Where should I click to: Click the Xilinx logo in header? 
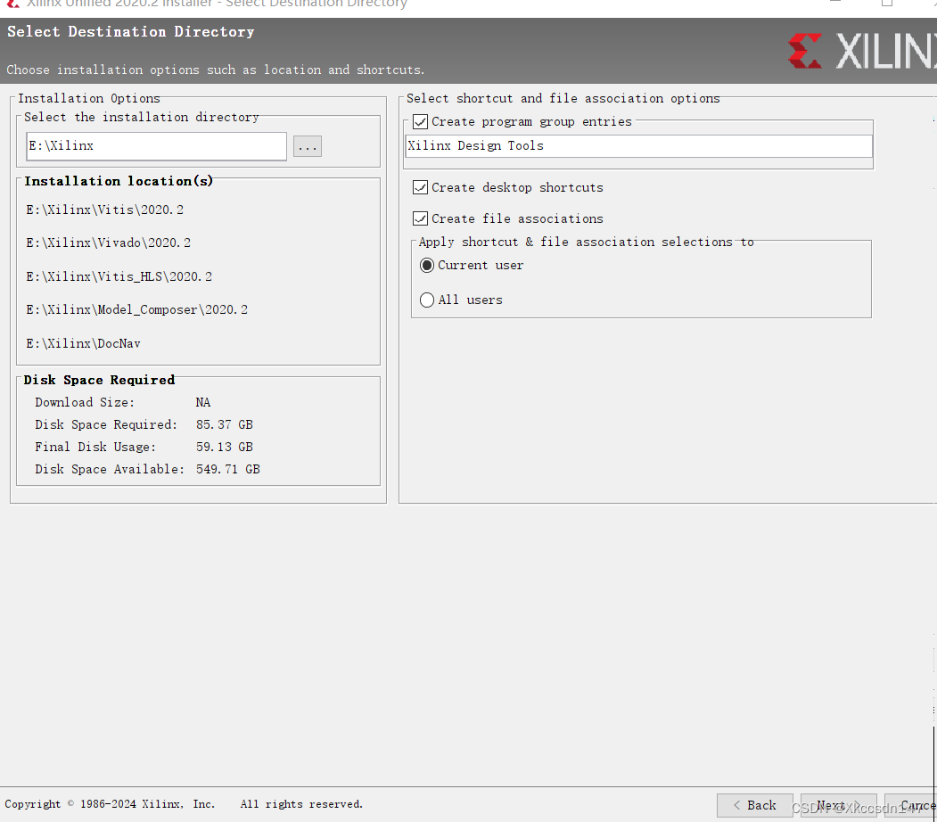click(862, 51)
